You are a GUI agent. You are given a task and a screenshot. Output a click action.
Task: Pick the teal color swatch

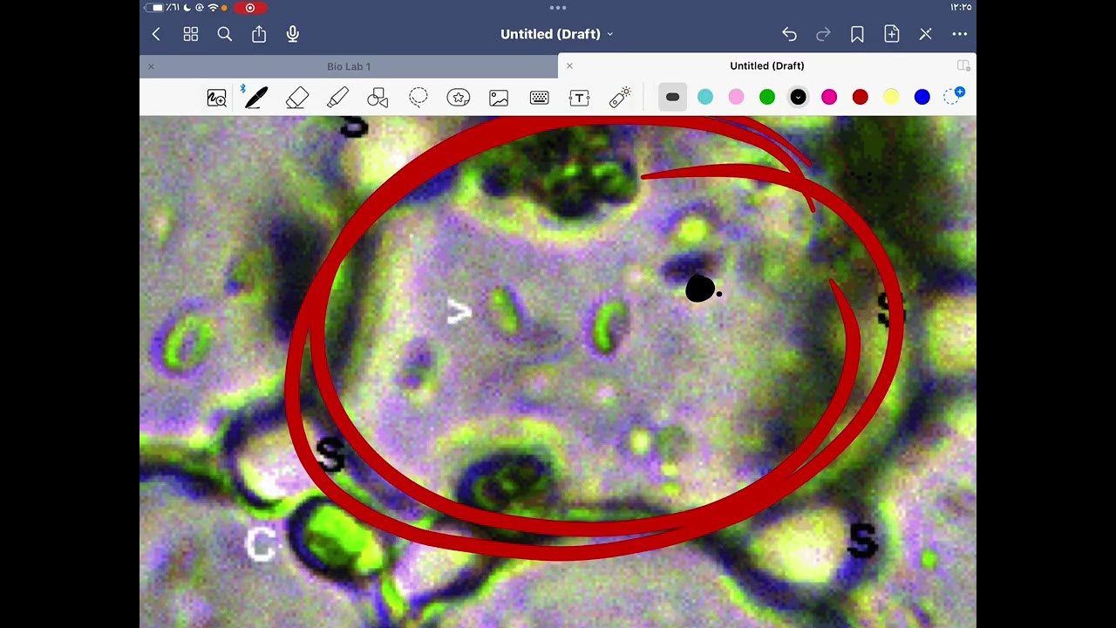704,97
